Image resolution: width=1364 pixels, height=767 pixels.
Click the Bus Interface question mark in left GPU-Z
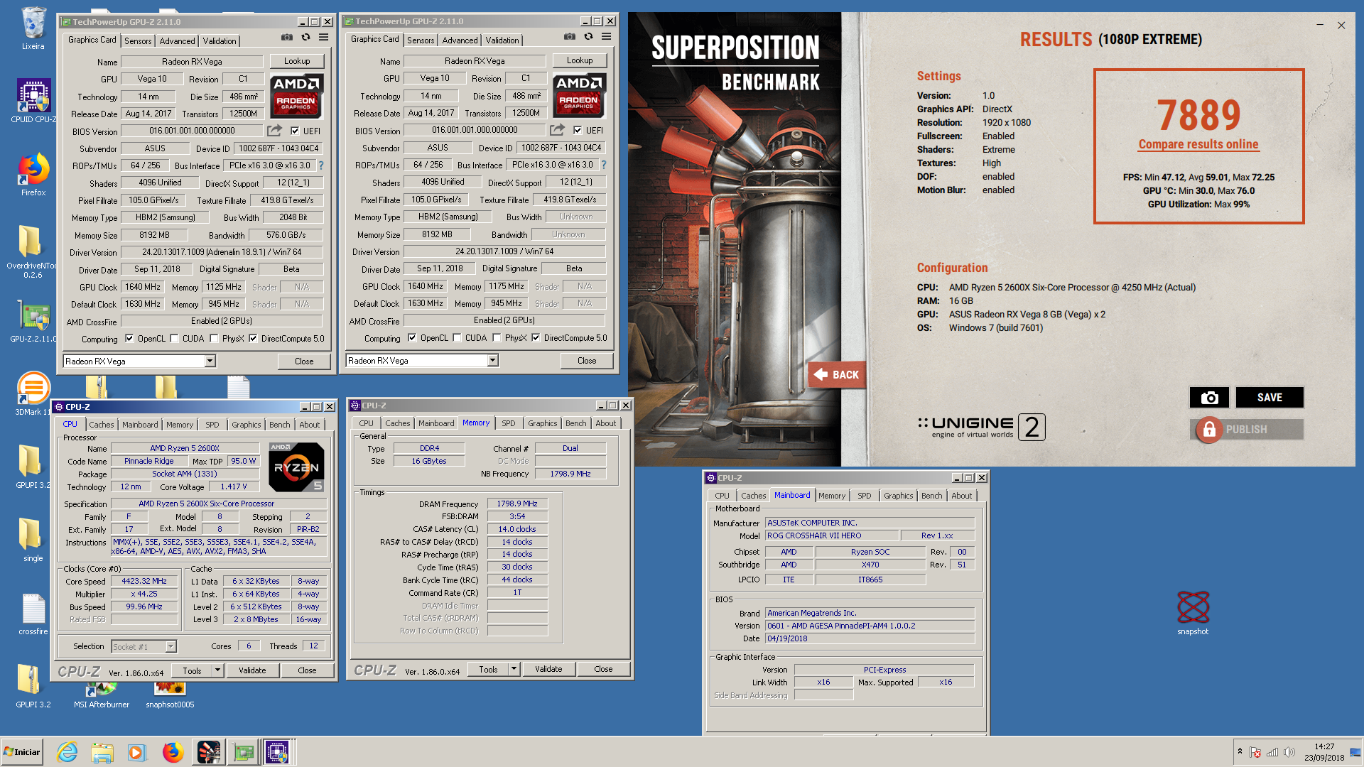[321, 165]
